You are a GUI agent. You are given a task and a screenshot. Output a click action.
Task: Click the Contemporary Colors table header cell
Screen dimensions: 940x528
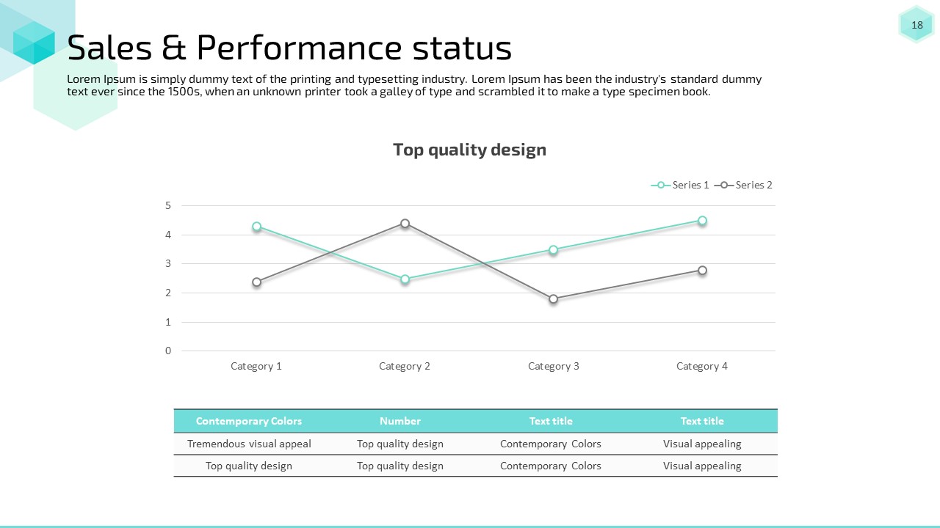pyautogui.click(x=249, y=421)
